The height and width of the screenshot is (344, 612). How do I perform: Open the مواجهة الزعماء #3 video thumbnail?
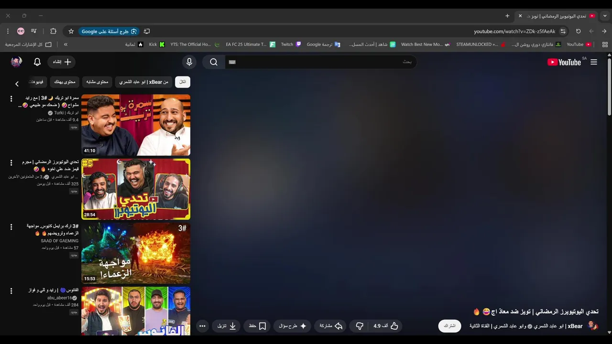(x=136, y=253)
